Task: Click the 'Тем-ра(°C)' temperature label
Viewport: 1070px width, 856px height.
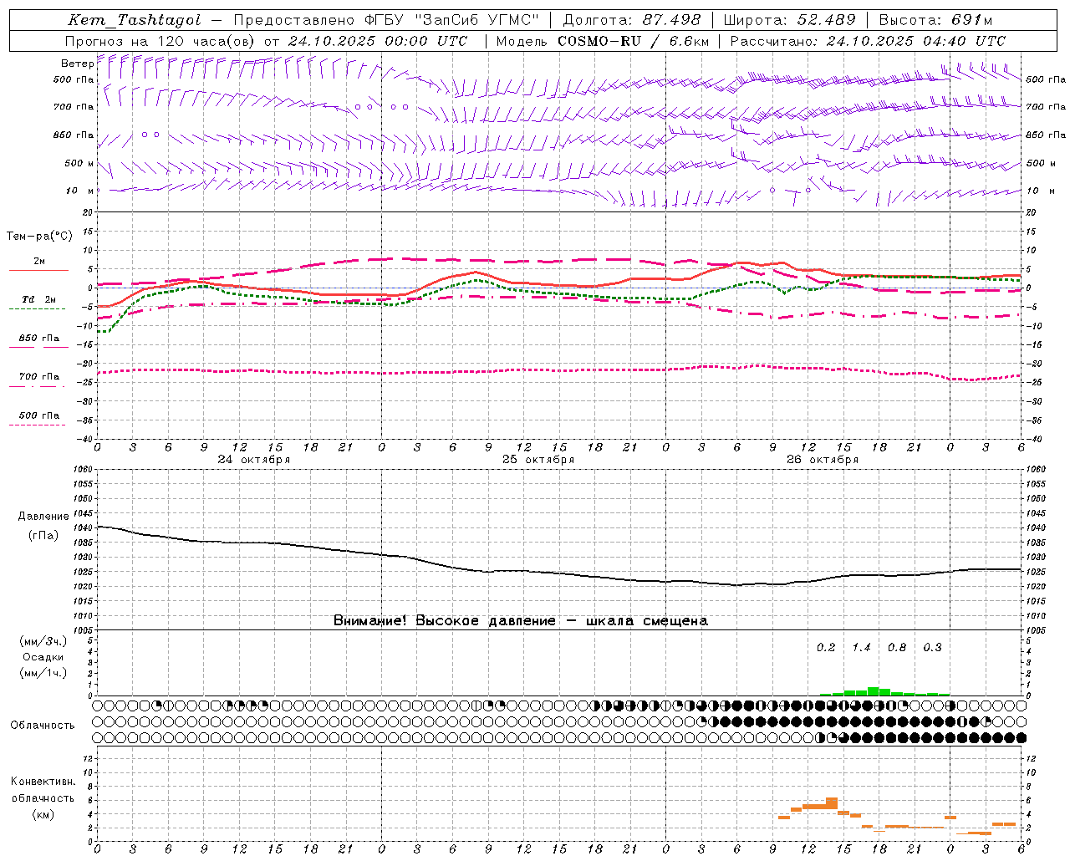Action: (x=39, y=237)
